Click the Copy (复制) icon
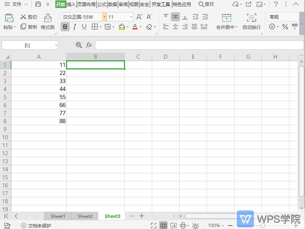The width and height of the screenshot is (305, 229). (23, 27)
